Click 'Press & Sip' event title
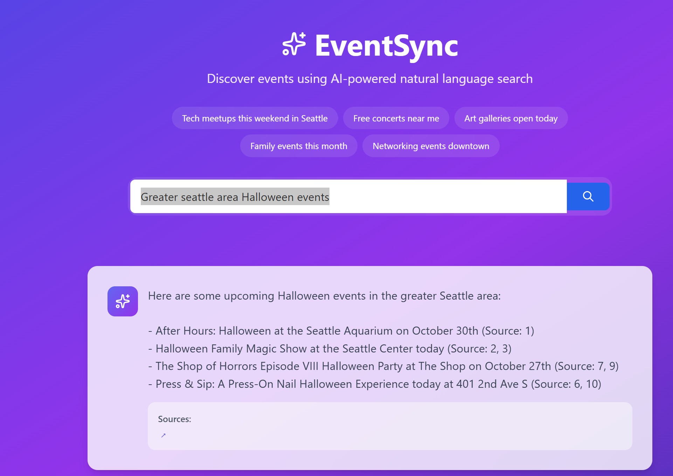This screenshot has height=476, width=673. pyautogui.click(x=185, y=384)
